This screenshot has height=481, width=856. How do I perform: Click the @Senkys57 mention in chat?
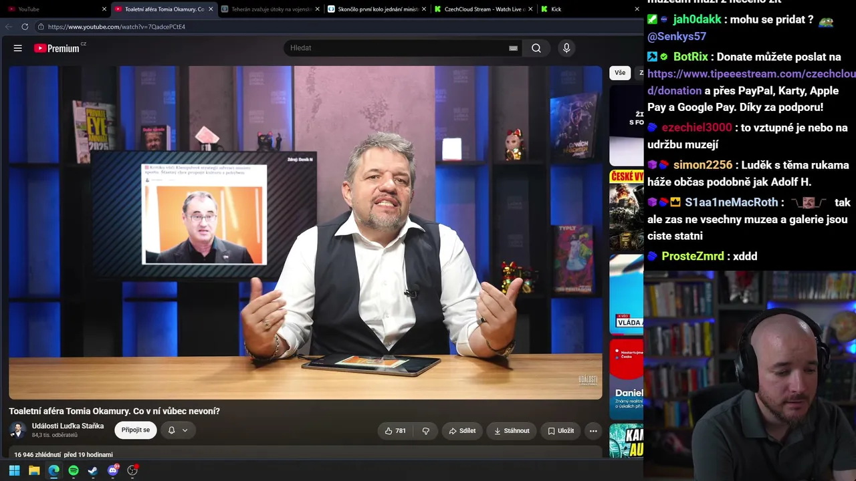tap(677, 37)
